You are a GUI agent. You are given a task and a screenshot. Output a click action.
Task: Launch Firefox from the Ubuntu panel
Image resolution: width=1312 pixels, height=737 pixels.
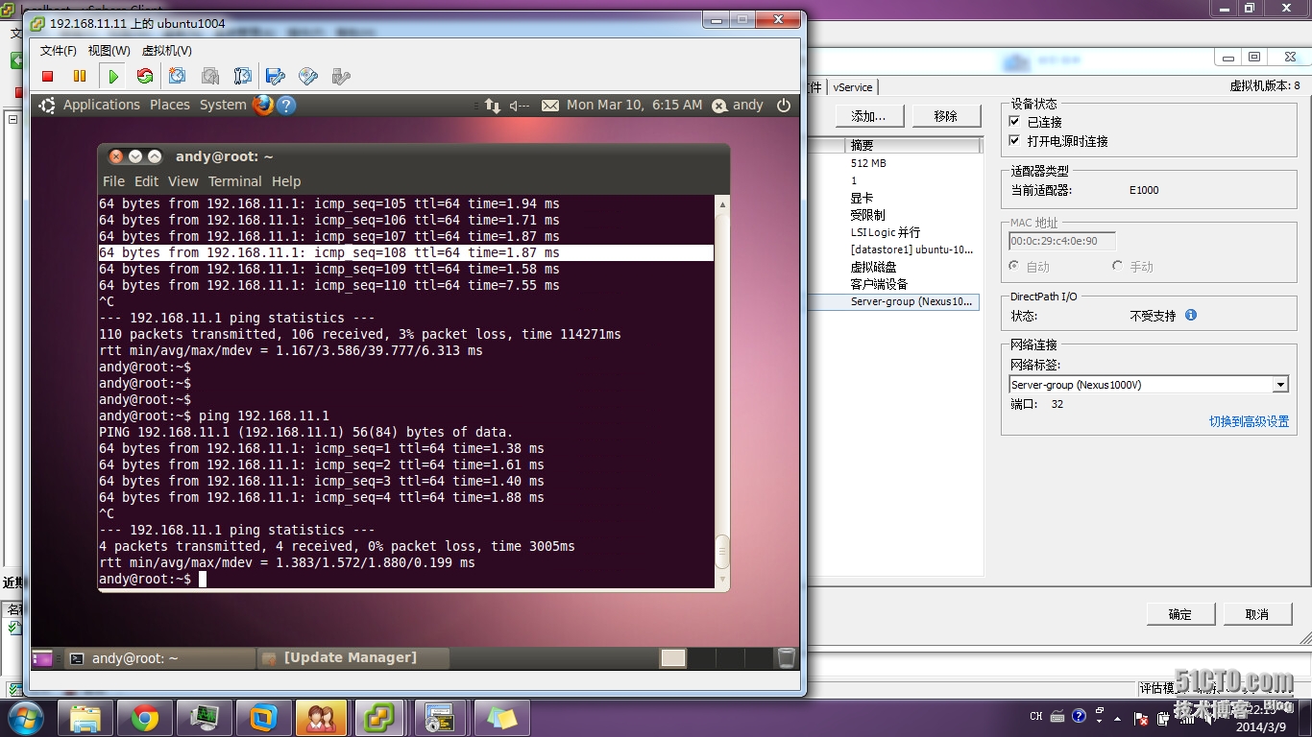263,105
